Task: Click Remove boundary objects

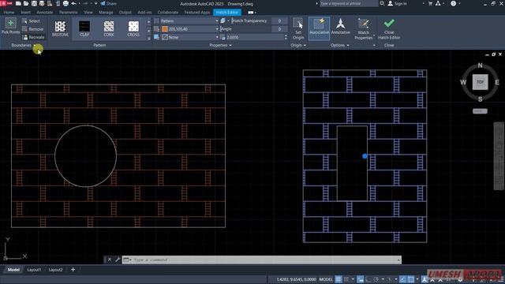Action: coord(33,29)
